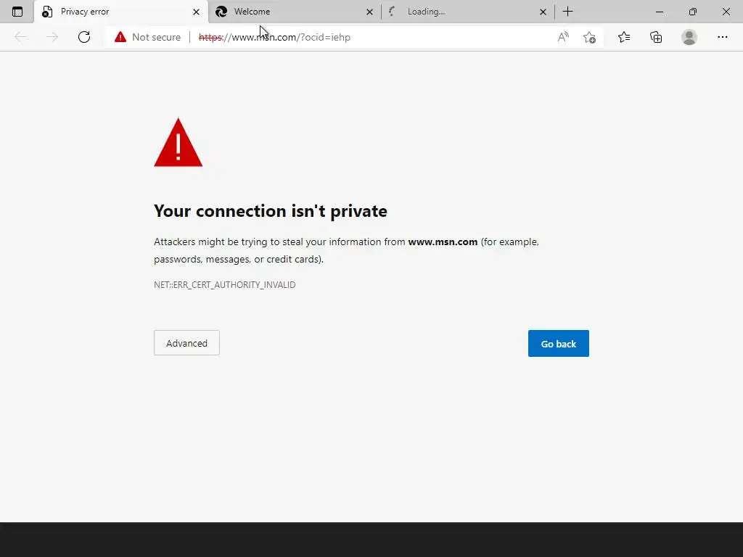Viewport: 743px width, 557px height.
Task: Click the blue Go back button
Action: [x=558, y=344]
